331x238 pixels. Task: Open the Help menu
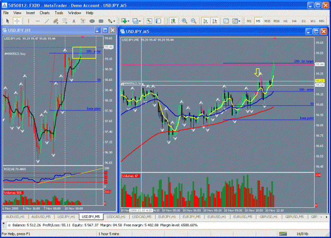[90, 13]
